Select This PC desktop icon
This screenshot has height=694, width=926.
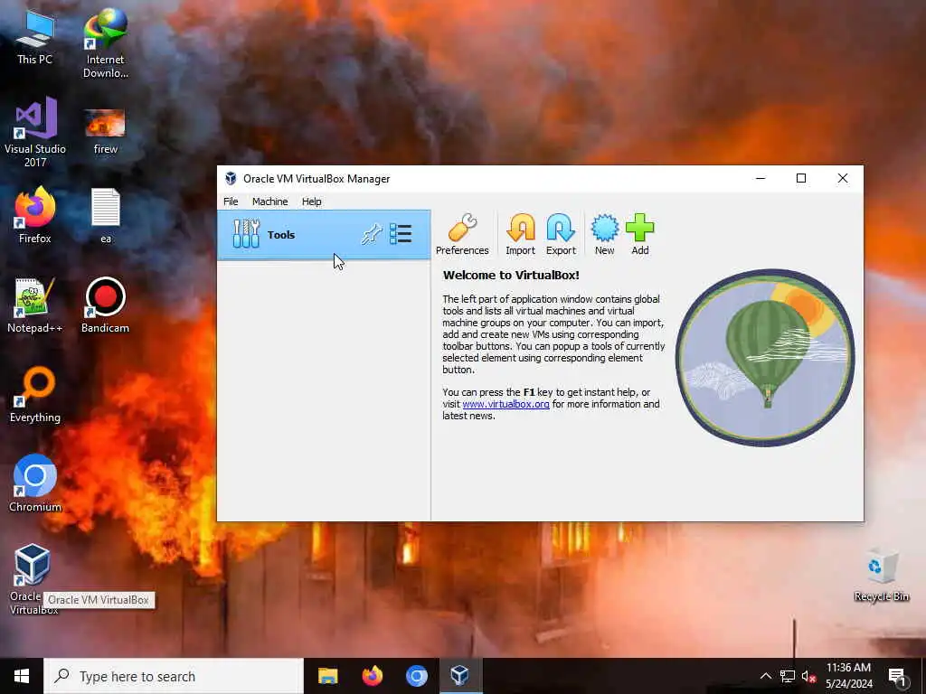(34, 38)
